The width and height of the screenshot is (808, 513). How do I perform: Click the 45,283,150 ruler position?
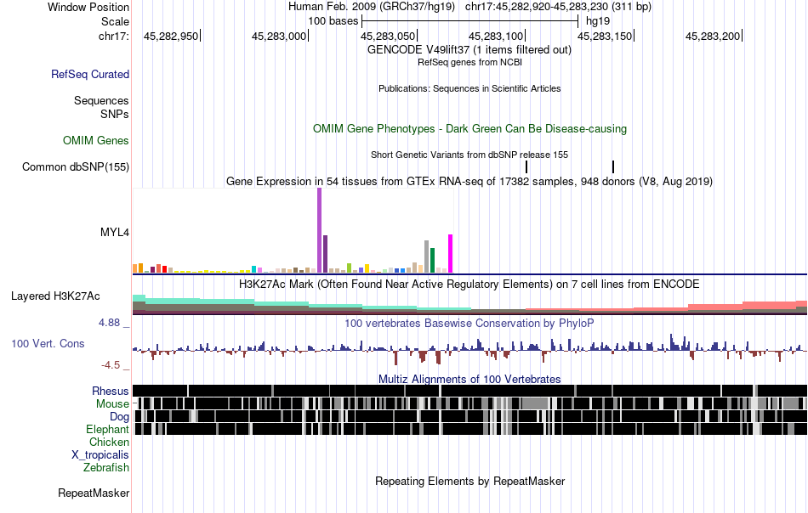(605, 36)
